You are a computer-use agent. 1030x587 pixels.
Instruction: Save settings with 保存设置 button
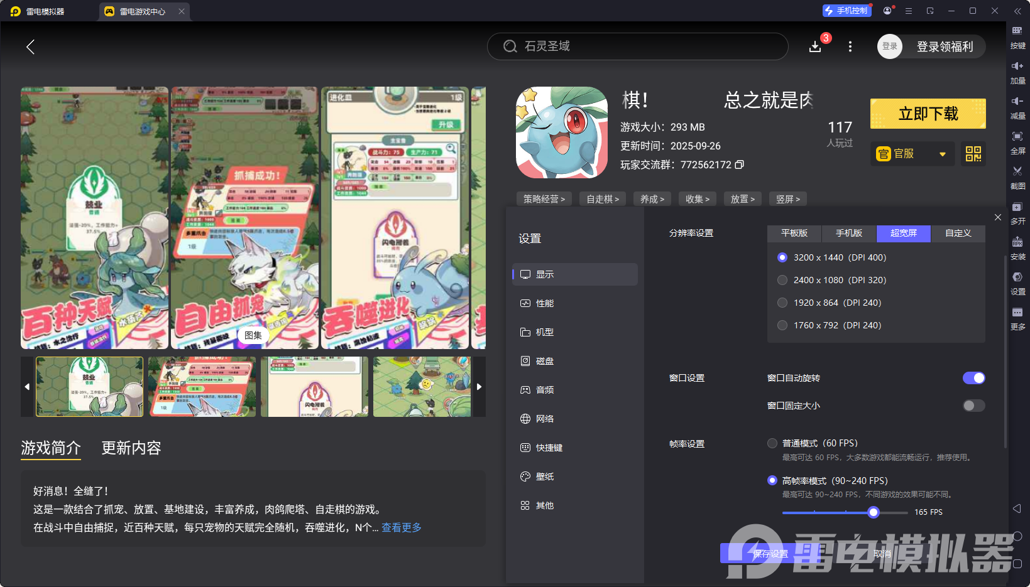point(772,554)
